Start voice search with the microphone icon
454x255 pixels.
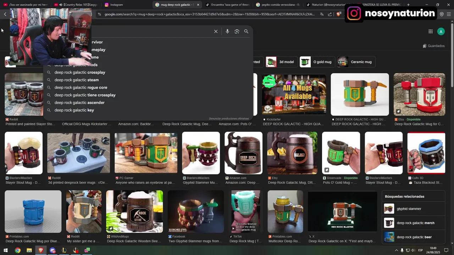(x=227, y=32)
